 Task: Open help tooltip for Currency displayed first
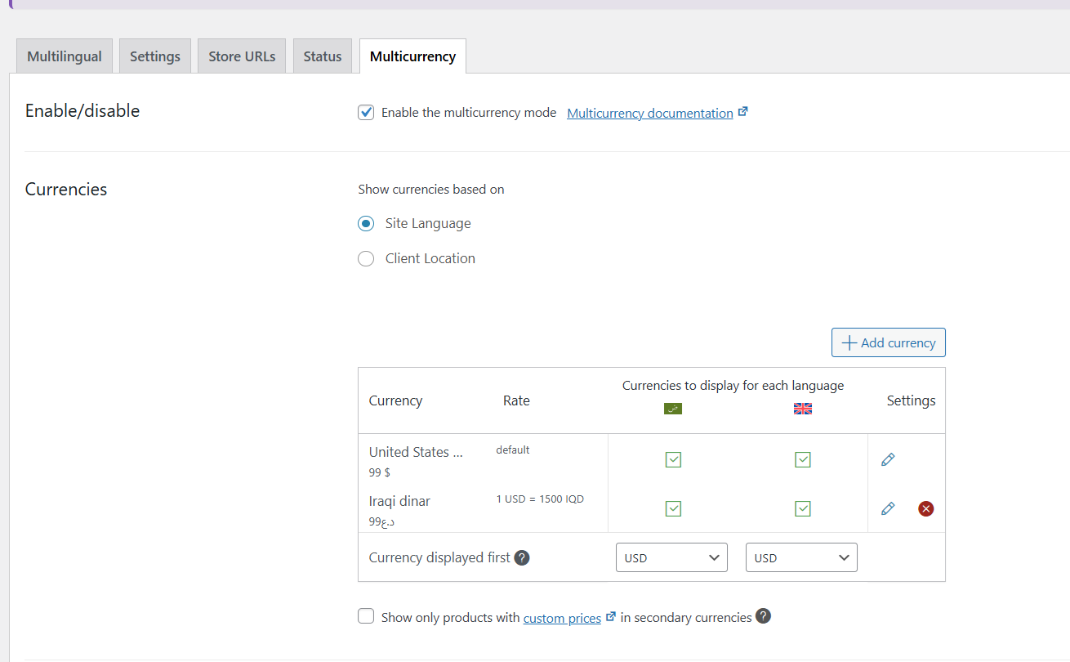click(x=522, y=557)
